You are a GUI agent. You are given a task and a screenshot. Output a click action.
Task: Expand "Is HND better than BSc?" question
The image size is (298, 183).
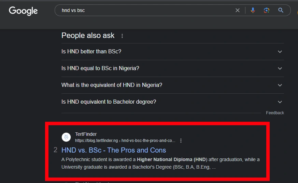(x=91, y=52)
